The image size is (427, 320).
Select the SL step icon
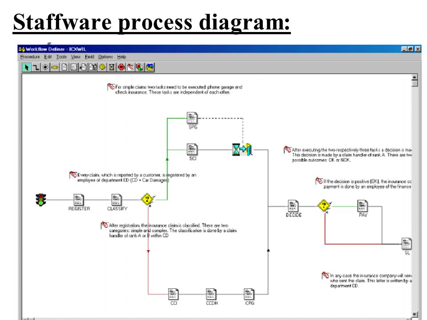(x=407, y=244)
